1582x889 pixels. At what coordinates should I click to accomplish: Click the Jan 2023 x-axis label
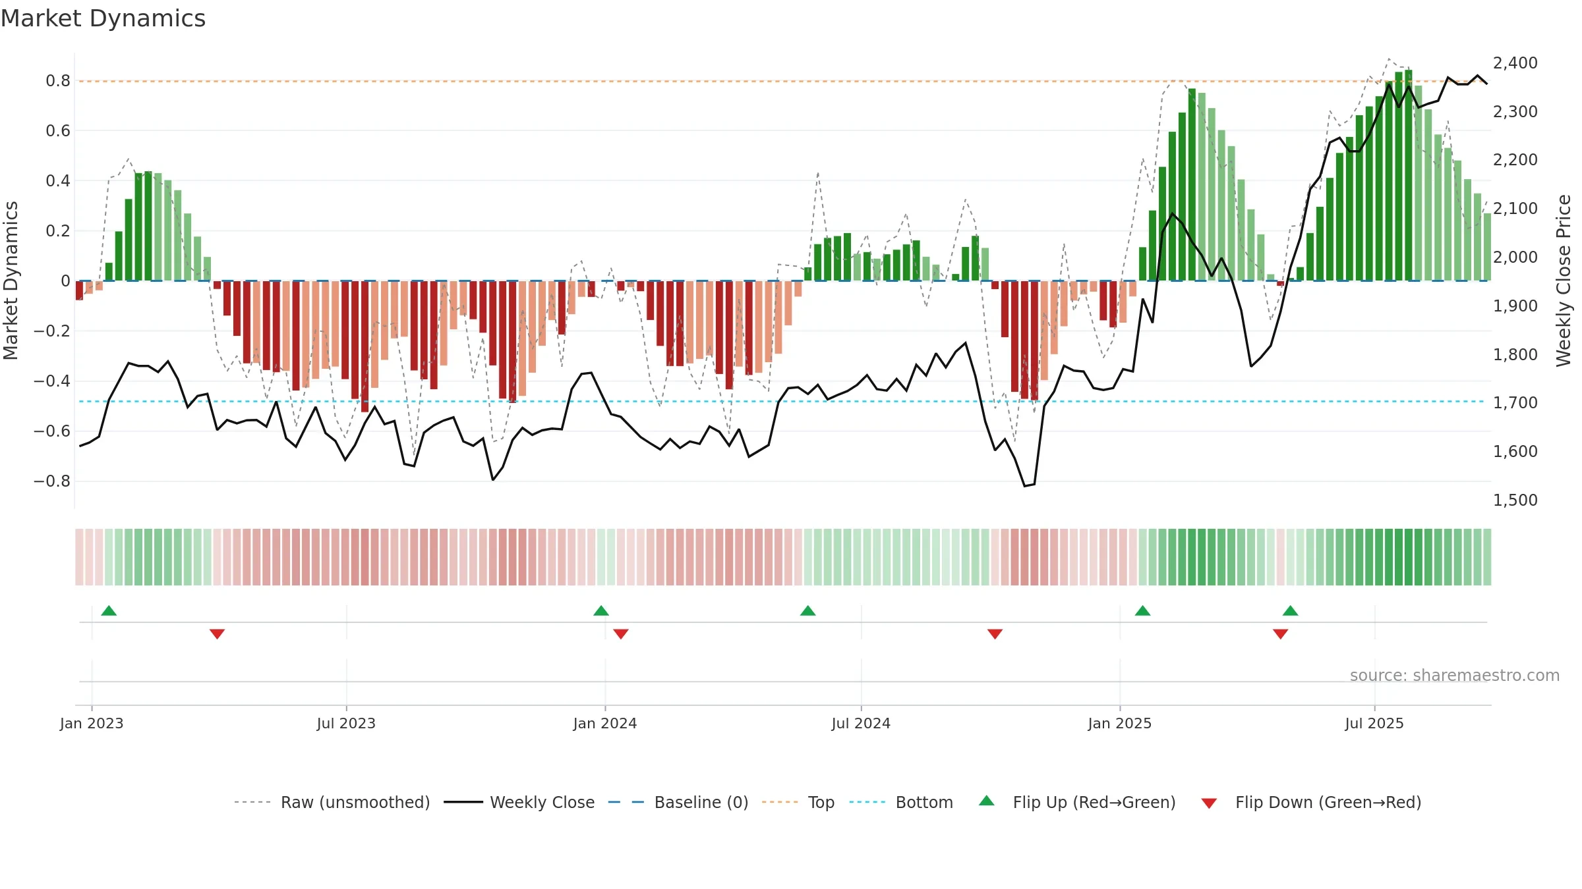point(92,723)
